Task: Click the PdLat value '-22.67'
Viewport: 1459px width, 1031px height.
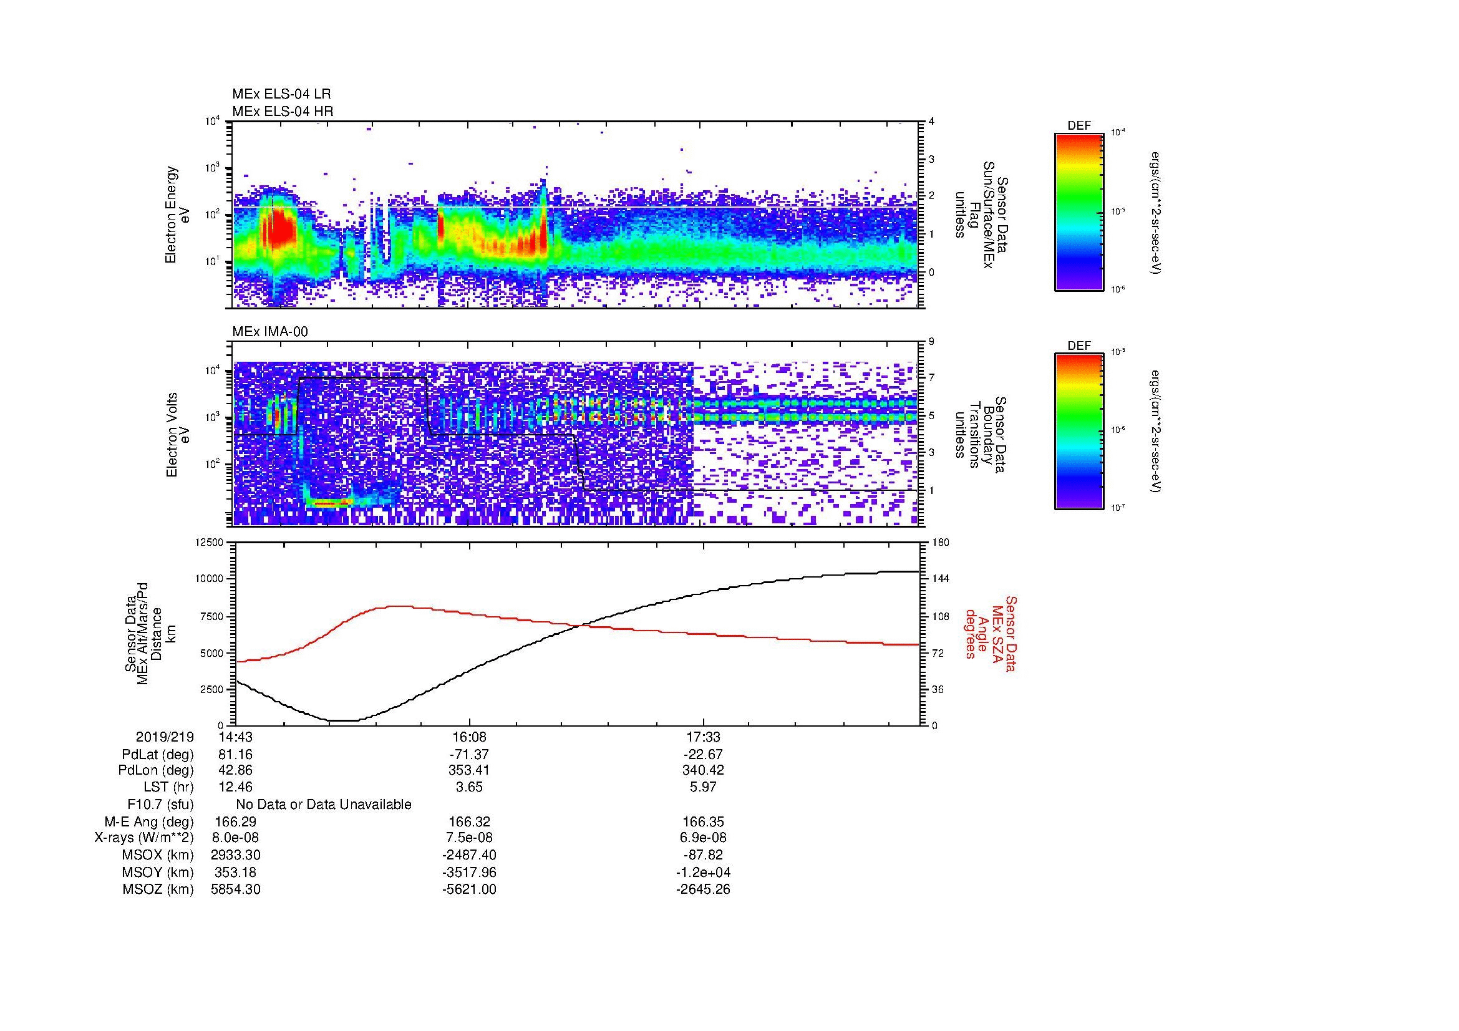Action: (x=704, y=755)
